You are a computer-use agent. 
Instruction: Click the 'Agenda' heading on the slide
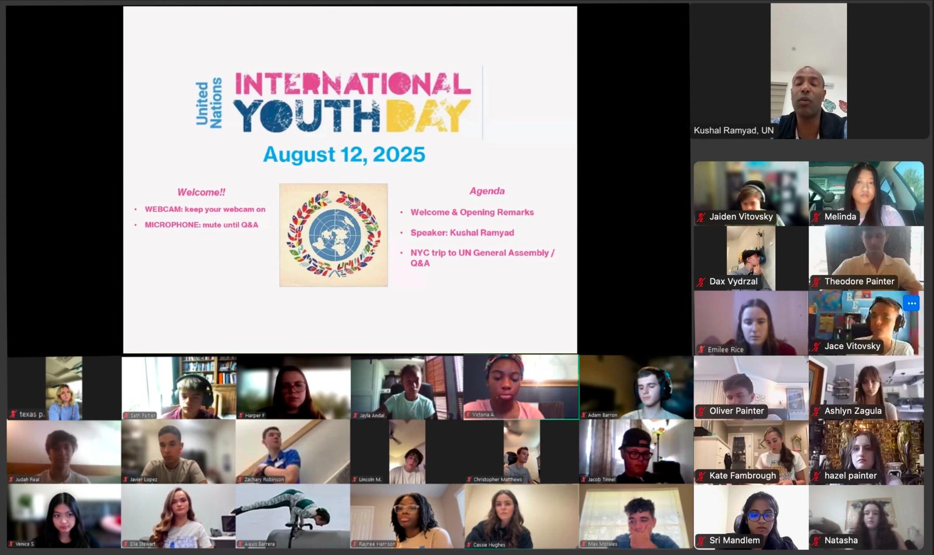tap(487, 191)
